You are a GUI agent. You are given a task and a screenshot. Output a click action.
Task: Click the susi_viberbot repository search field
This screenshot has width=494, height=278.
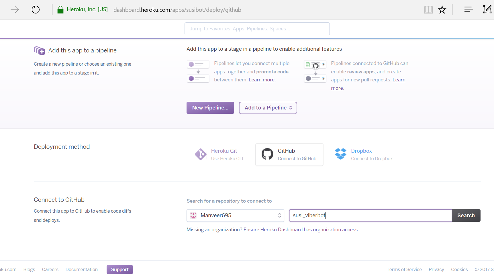click(370, 216)
